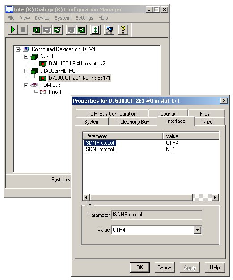Click the OK button
This screenshot has height=280, width=233.
[140, 267]
